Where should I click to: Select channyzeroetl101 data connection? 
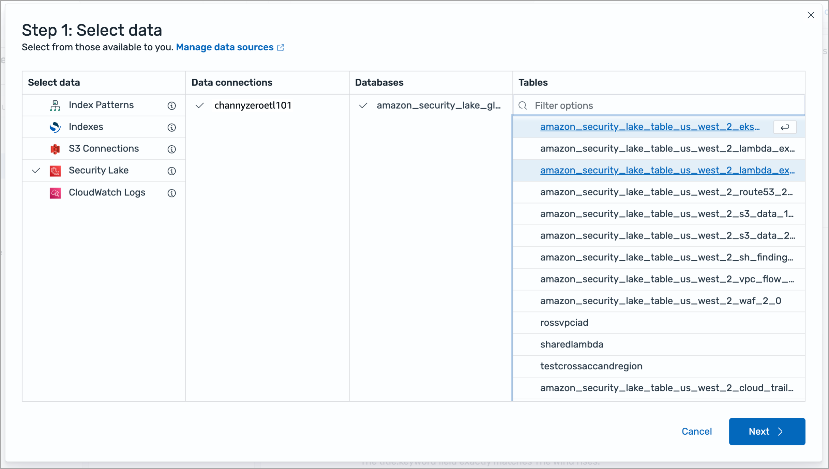click(253, 106)
